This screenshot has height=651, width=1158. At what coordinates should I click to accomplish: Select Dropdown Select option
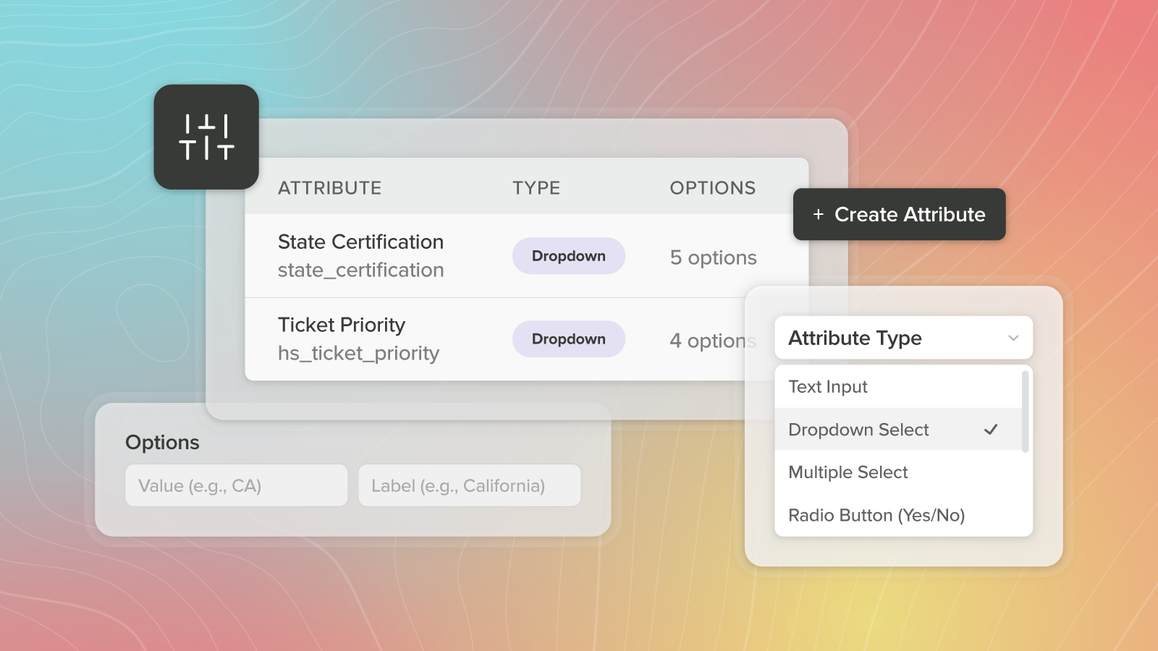click(898, 430)
